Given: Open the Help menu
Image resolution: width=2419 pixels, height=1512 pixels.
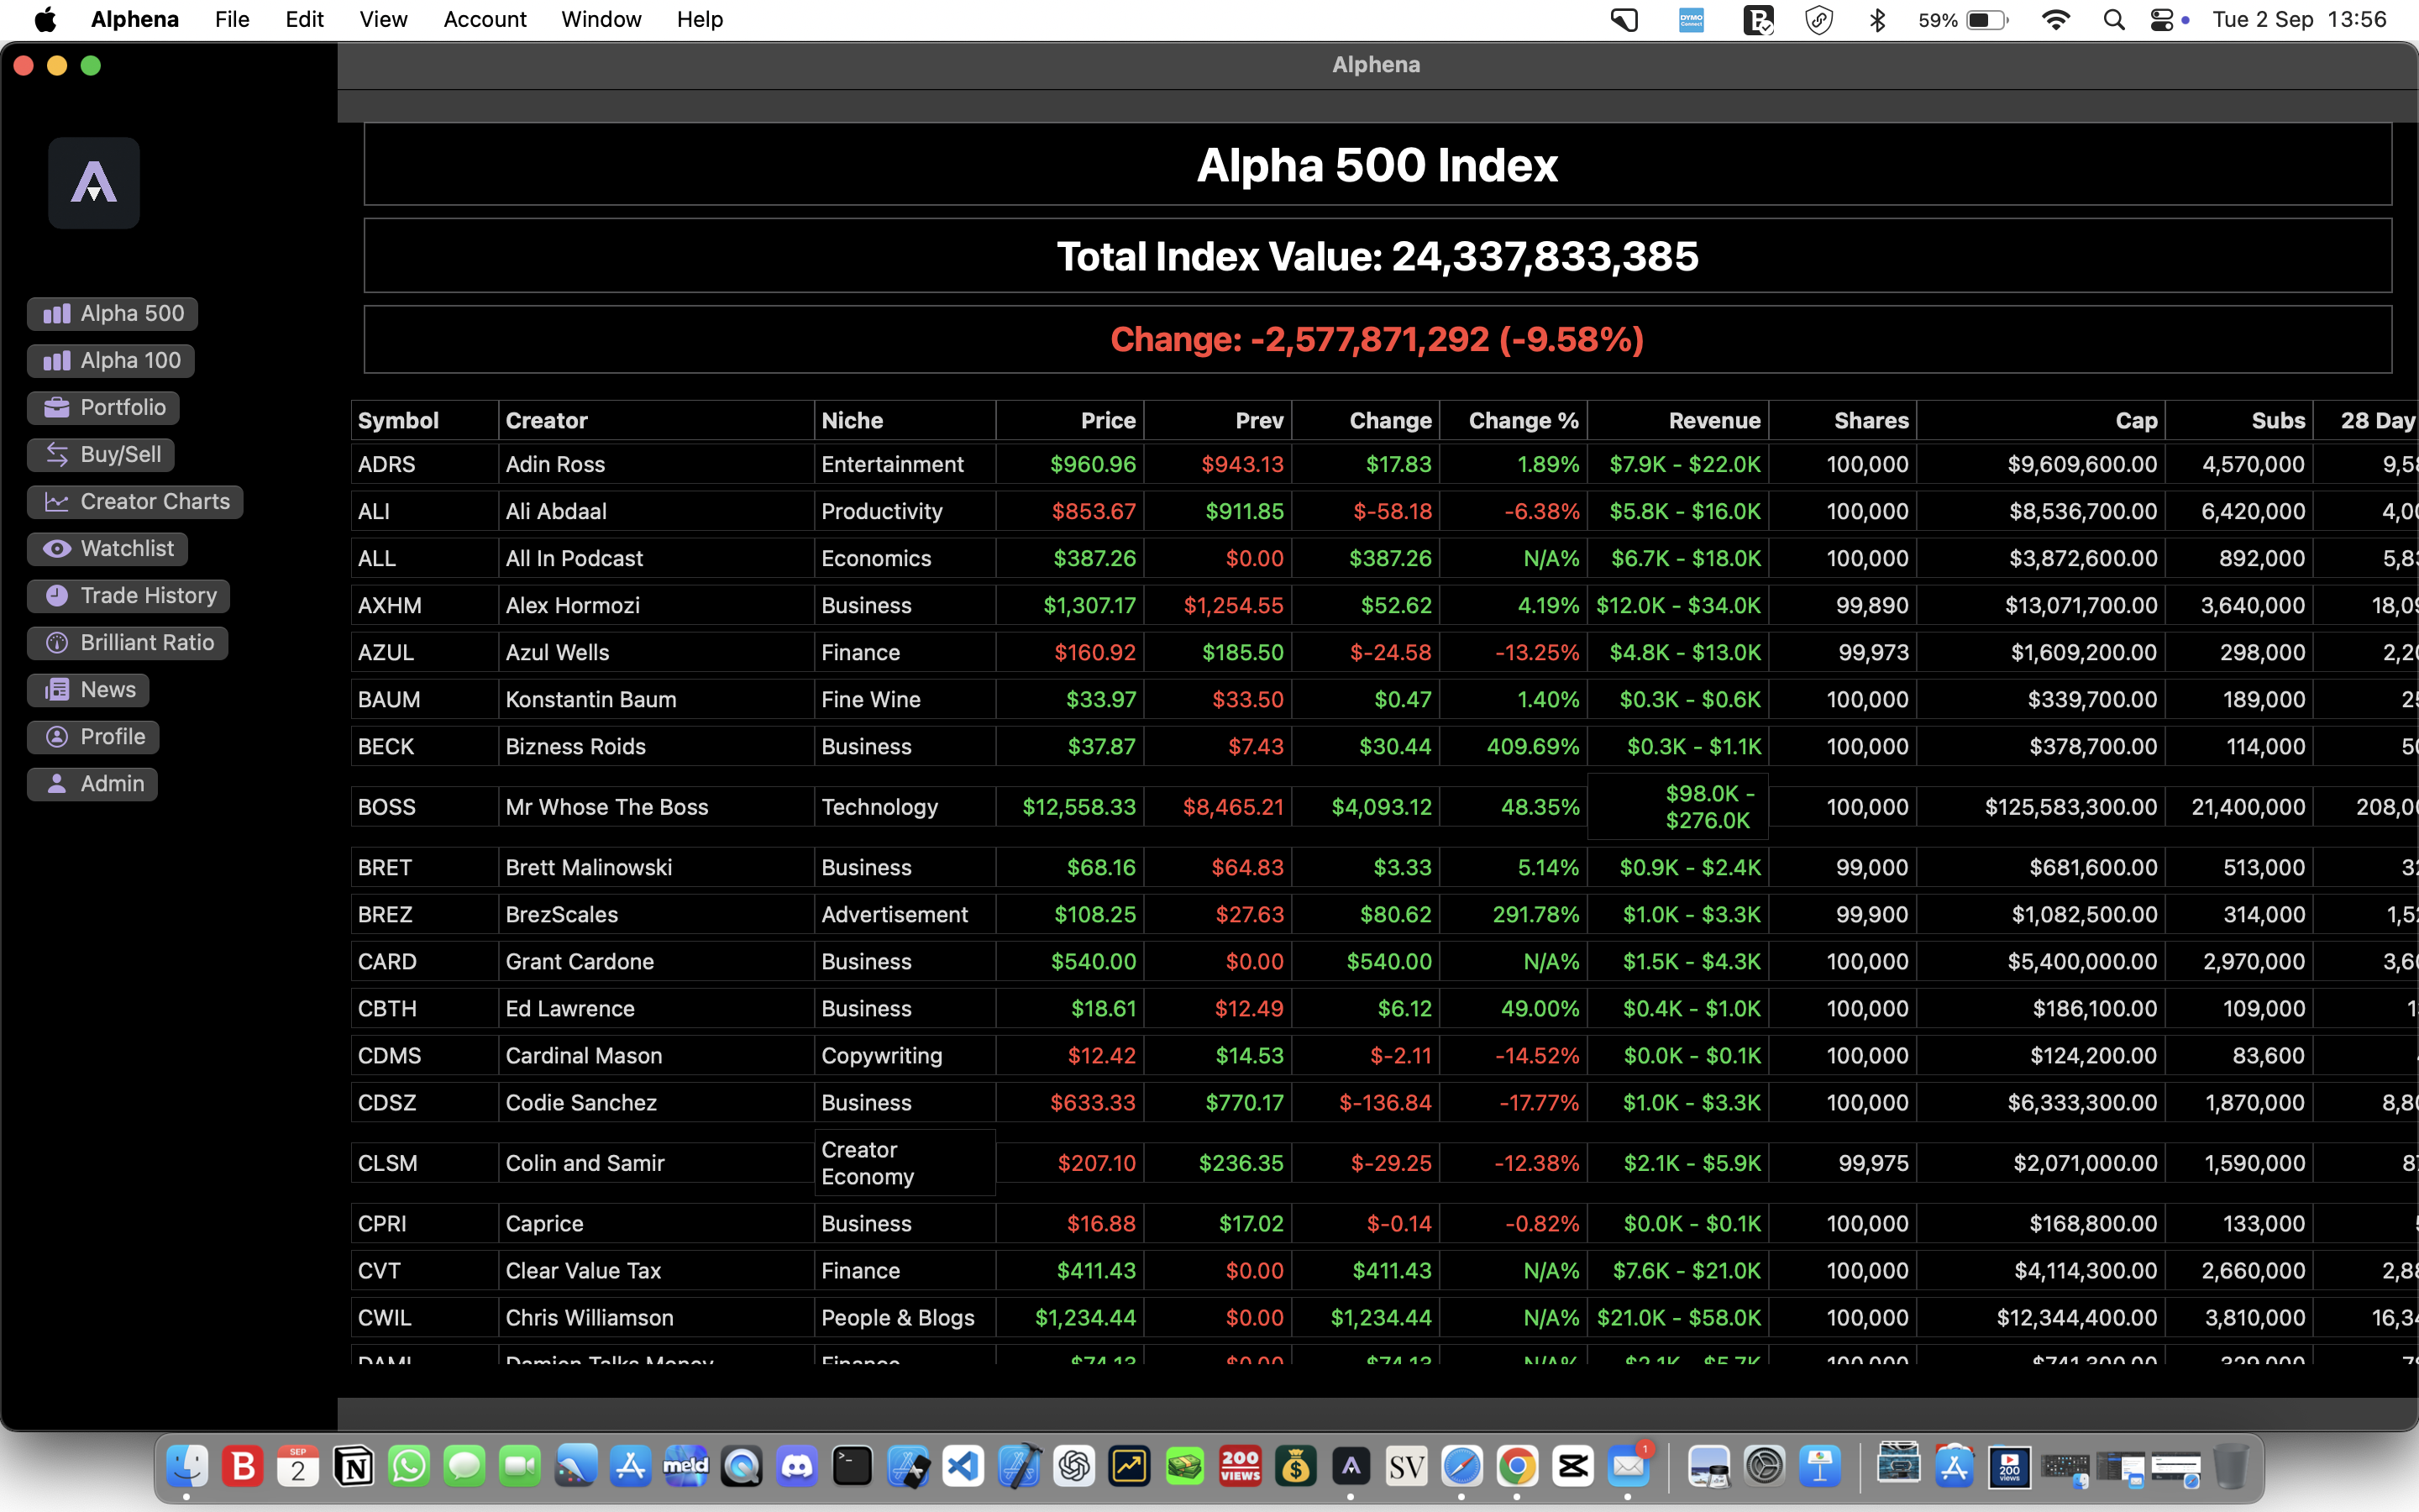Looking at the screenshot, I should pyautogui.click(x=700, y=20).
